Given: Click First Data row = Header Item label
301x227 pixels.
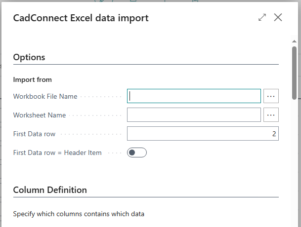Looking at the screenshot, I should coord(57,152).
